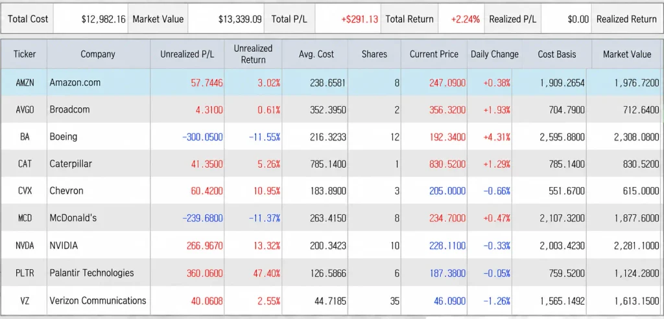
Task: Sort by the Shares column header
Action: pos(374,54)
